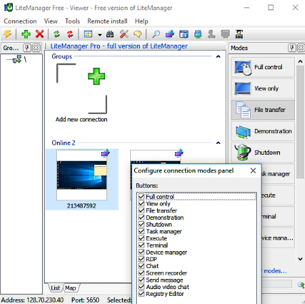Click the modes... link in Modes panel
Image resolution: width=305 pixels, height=304 pixels.
point(275,271)
